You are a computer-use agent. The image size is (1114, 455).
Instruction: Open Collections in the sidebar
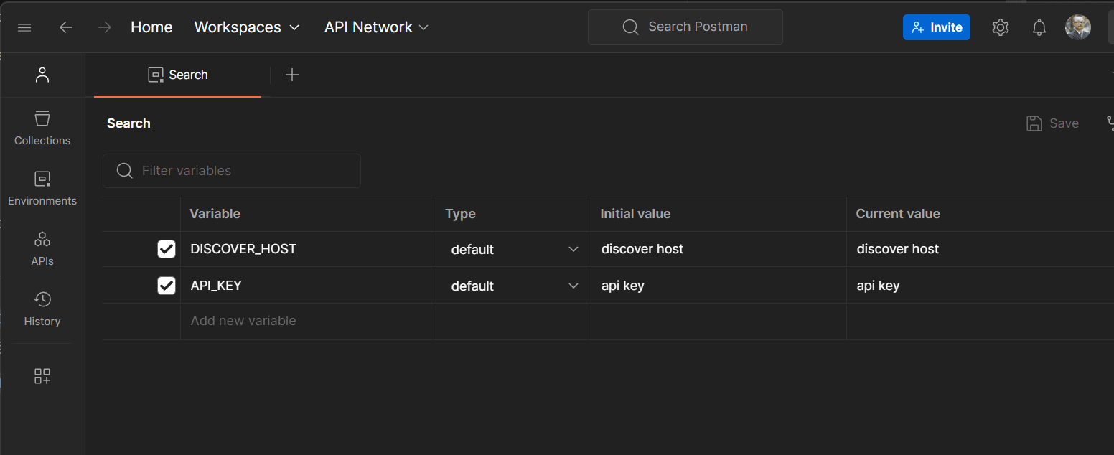tap(42, 128)
